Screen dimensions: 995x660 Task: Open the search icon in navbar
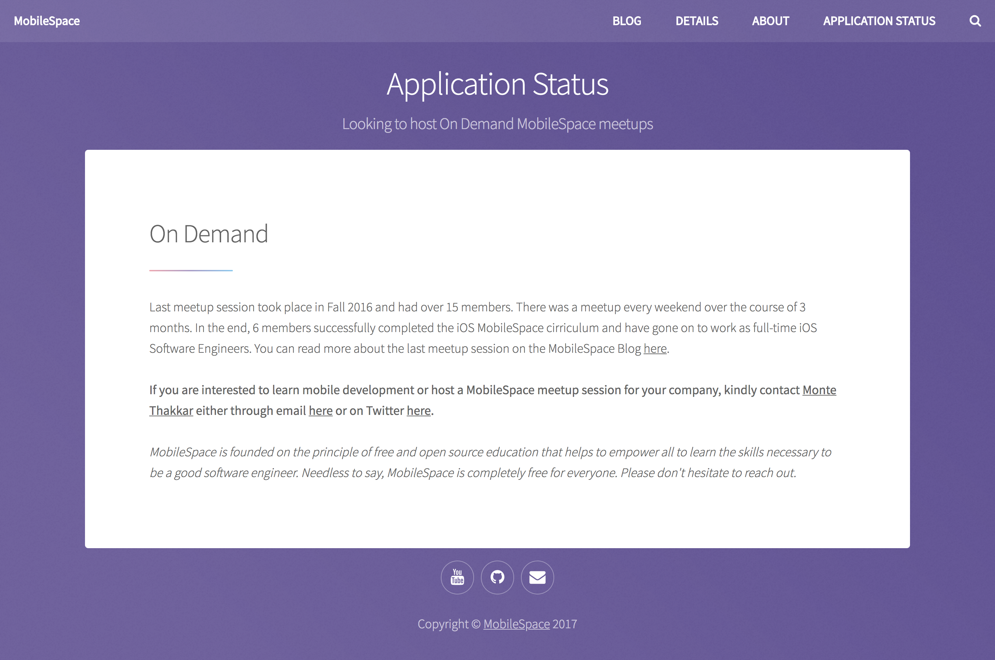pos(975,21)
